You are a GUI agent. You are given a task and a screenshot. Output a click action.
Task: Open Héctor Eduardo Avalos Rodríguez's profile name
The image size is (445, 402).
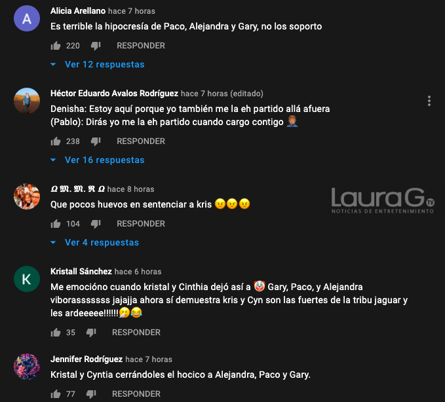[x=115, y=93]
